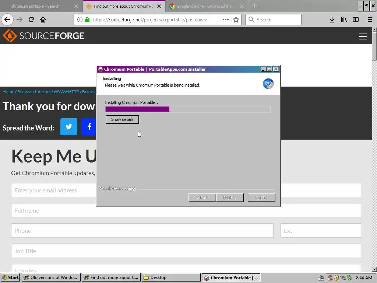This screenshot has width=377, height=283.
Task: Activate Chromium Portable installer taskbar button
Action: tap(231, 277)
